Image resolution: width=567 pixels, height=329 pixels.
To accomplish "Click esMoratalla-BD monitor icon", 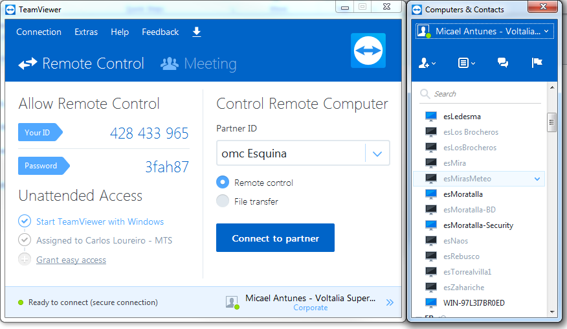I will 431,210.
